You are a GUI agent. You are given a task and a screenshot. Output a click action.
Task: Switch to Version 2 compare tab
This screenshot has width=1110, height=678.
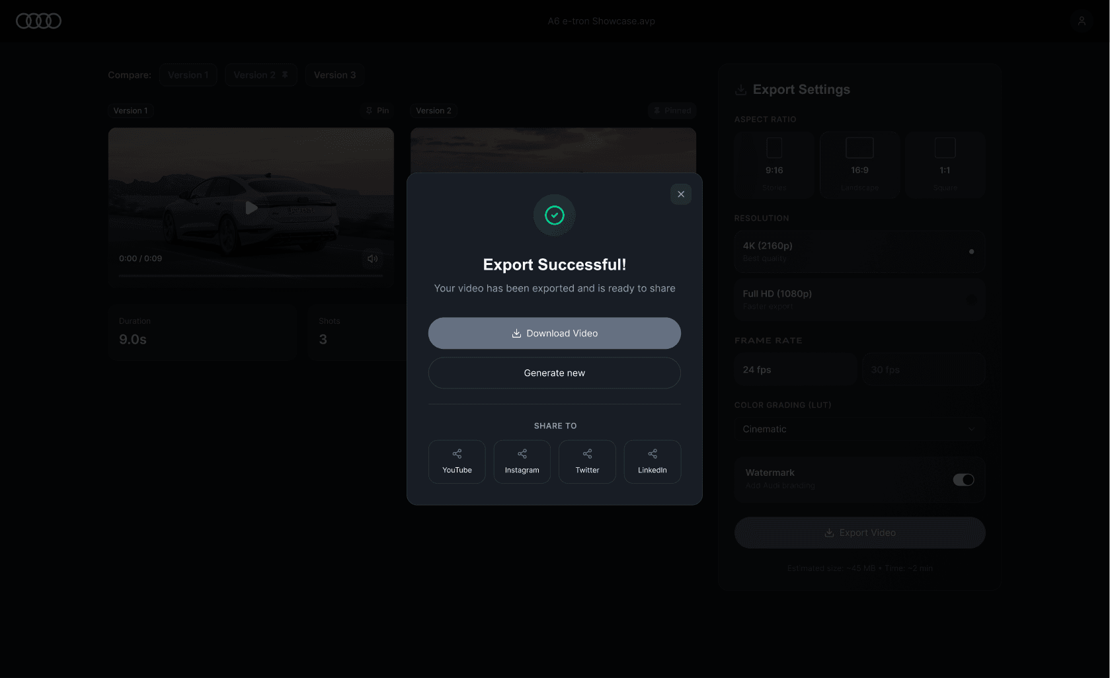[261, 75]
